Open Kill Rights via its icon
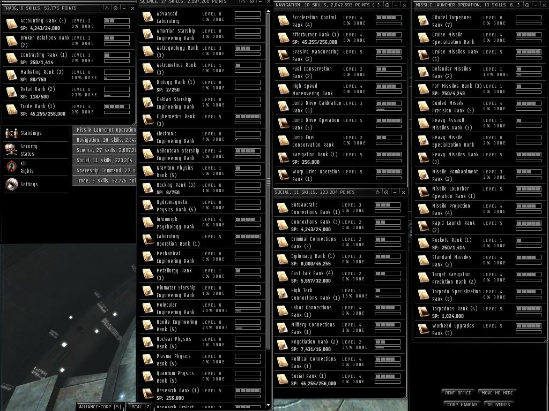The height and width of the screenshot is (411, 549). click(12, 167)
